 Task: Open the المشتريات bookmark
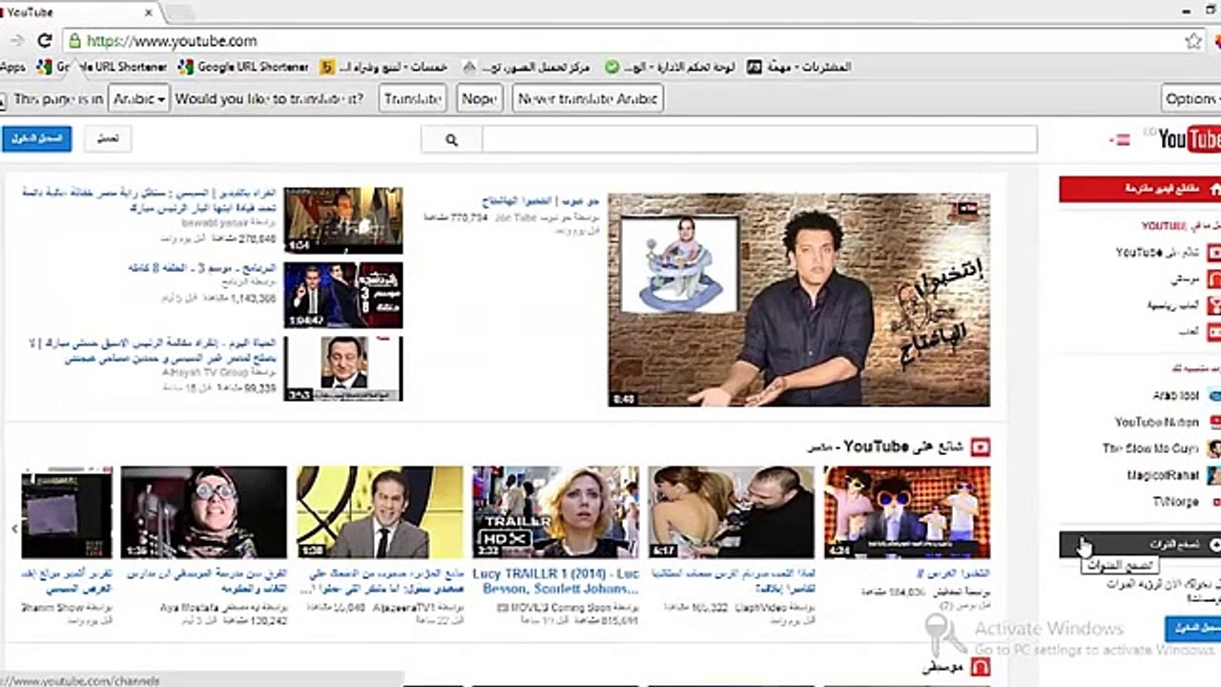pos(797,68)
